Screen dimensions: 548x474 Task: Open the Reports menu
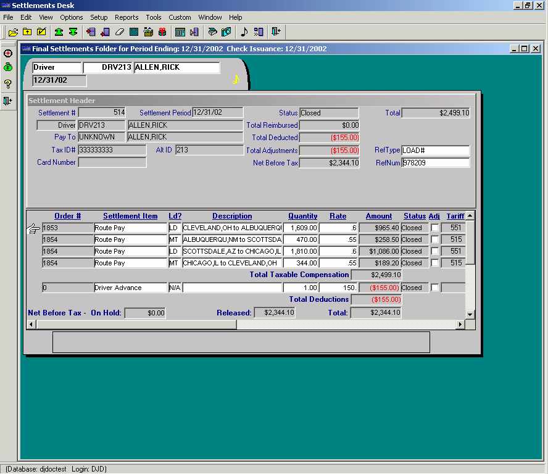point(127,17)
